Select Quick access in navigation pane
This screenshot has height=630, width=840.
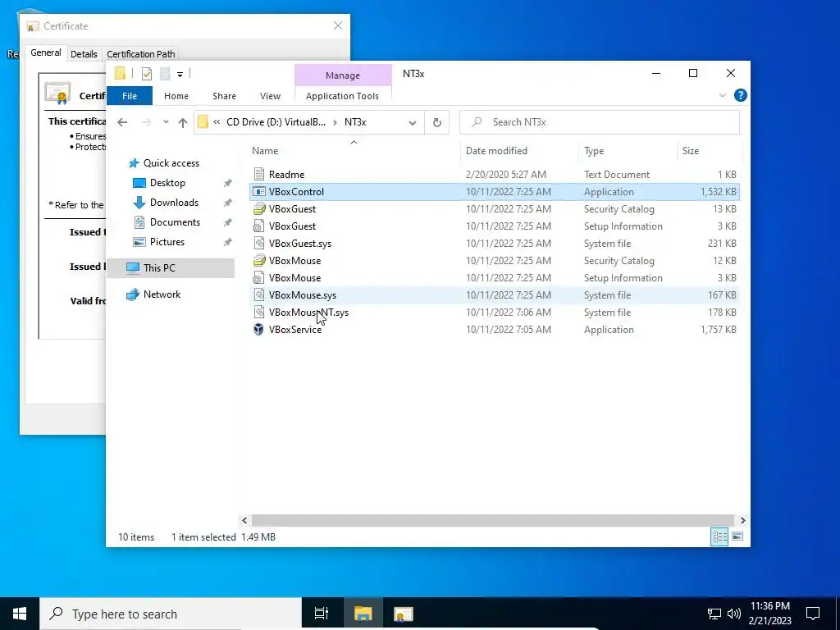click(x=171, y=163)
